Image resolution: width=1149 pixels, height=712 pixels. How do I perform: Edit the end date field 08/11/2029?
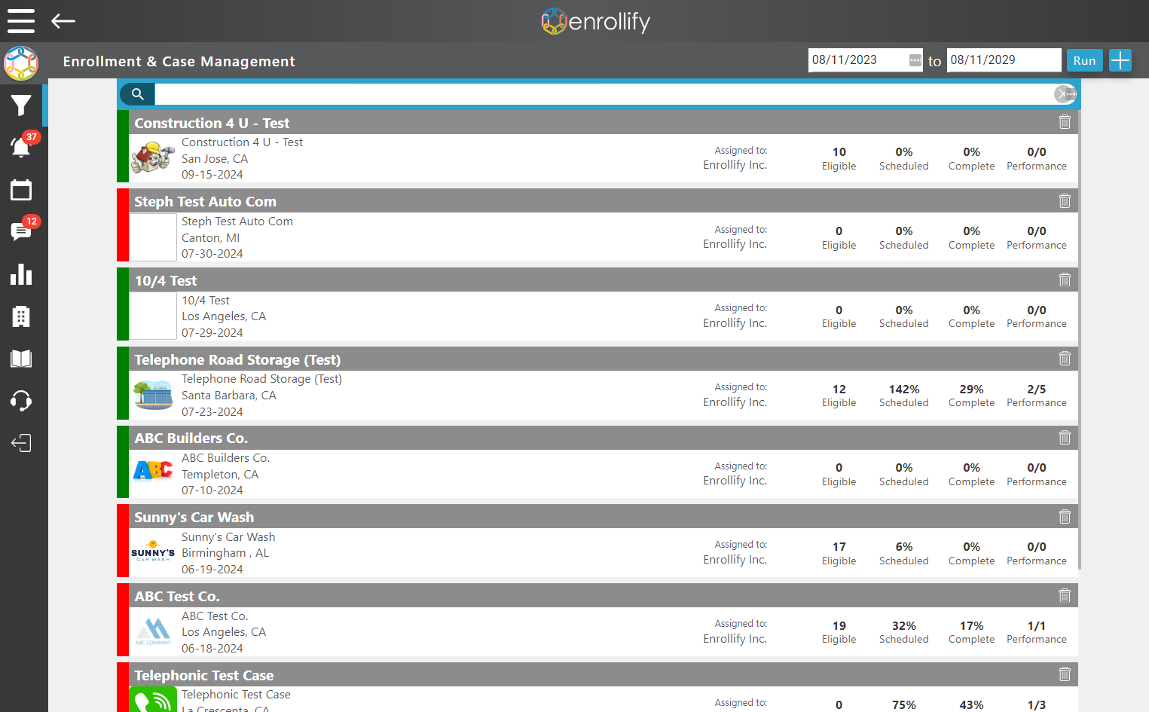click(1004, 60)
